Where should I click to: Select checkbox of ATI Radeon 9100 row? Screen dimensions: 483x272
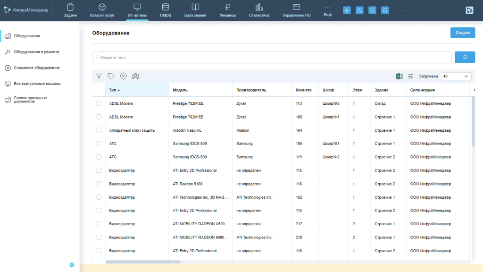[99, 184]
